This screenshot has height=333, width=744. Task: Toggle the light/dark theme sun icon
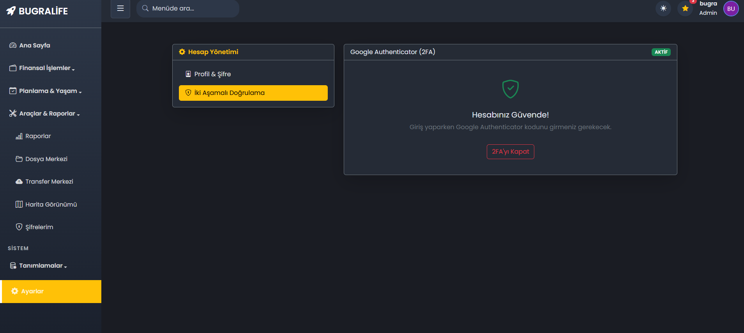(x=663, y=9)
